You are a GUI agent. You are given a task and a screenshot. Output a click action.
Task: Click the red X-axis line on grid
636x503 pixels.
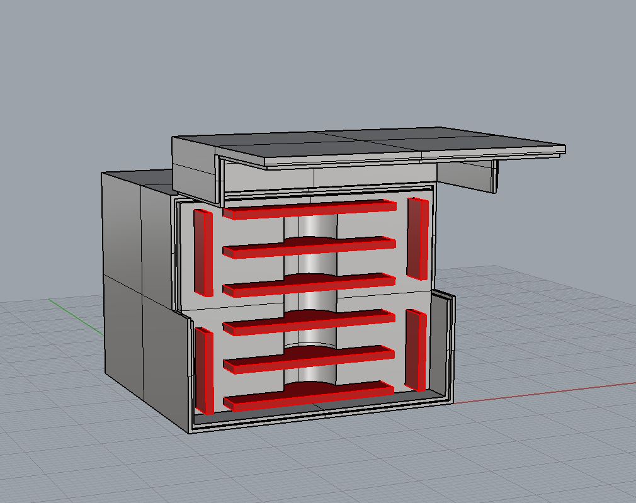tap(543, 393)
